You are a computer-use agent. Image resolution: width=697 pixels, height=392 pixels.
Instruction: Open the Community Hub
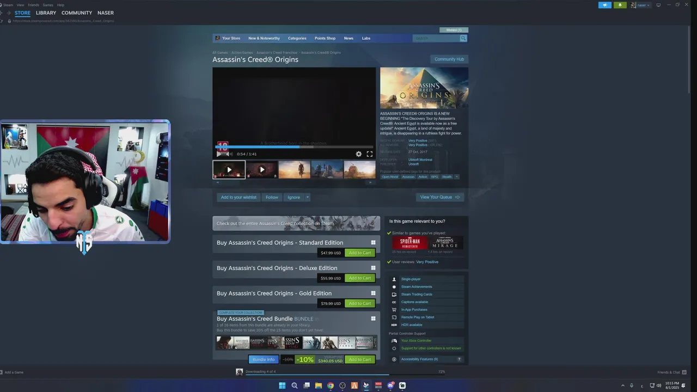tap(449, 59)
